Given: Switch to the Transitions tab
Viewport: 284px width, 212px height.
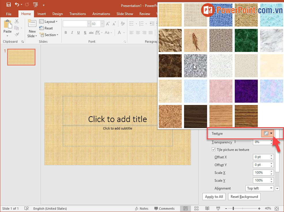Looking at the screenshot, I should [77, 14].
